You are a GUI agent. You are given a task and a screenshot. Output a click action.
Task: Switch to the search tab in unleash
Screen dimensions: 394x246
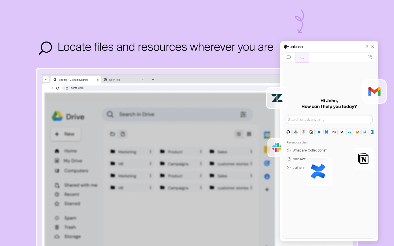click(x=302, y=57)
